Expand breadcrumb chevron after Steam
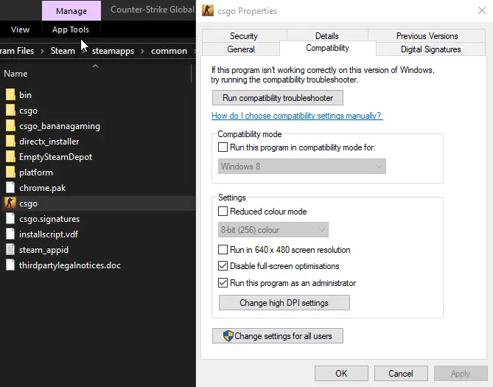The image size is (493, 387). tap(83, 51)
